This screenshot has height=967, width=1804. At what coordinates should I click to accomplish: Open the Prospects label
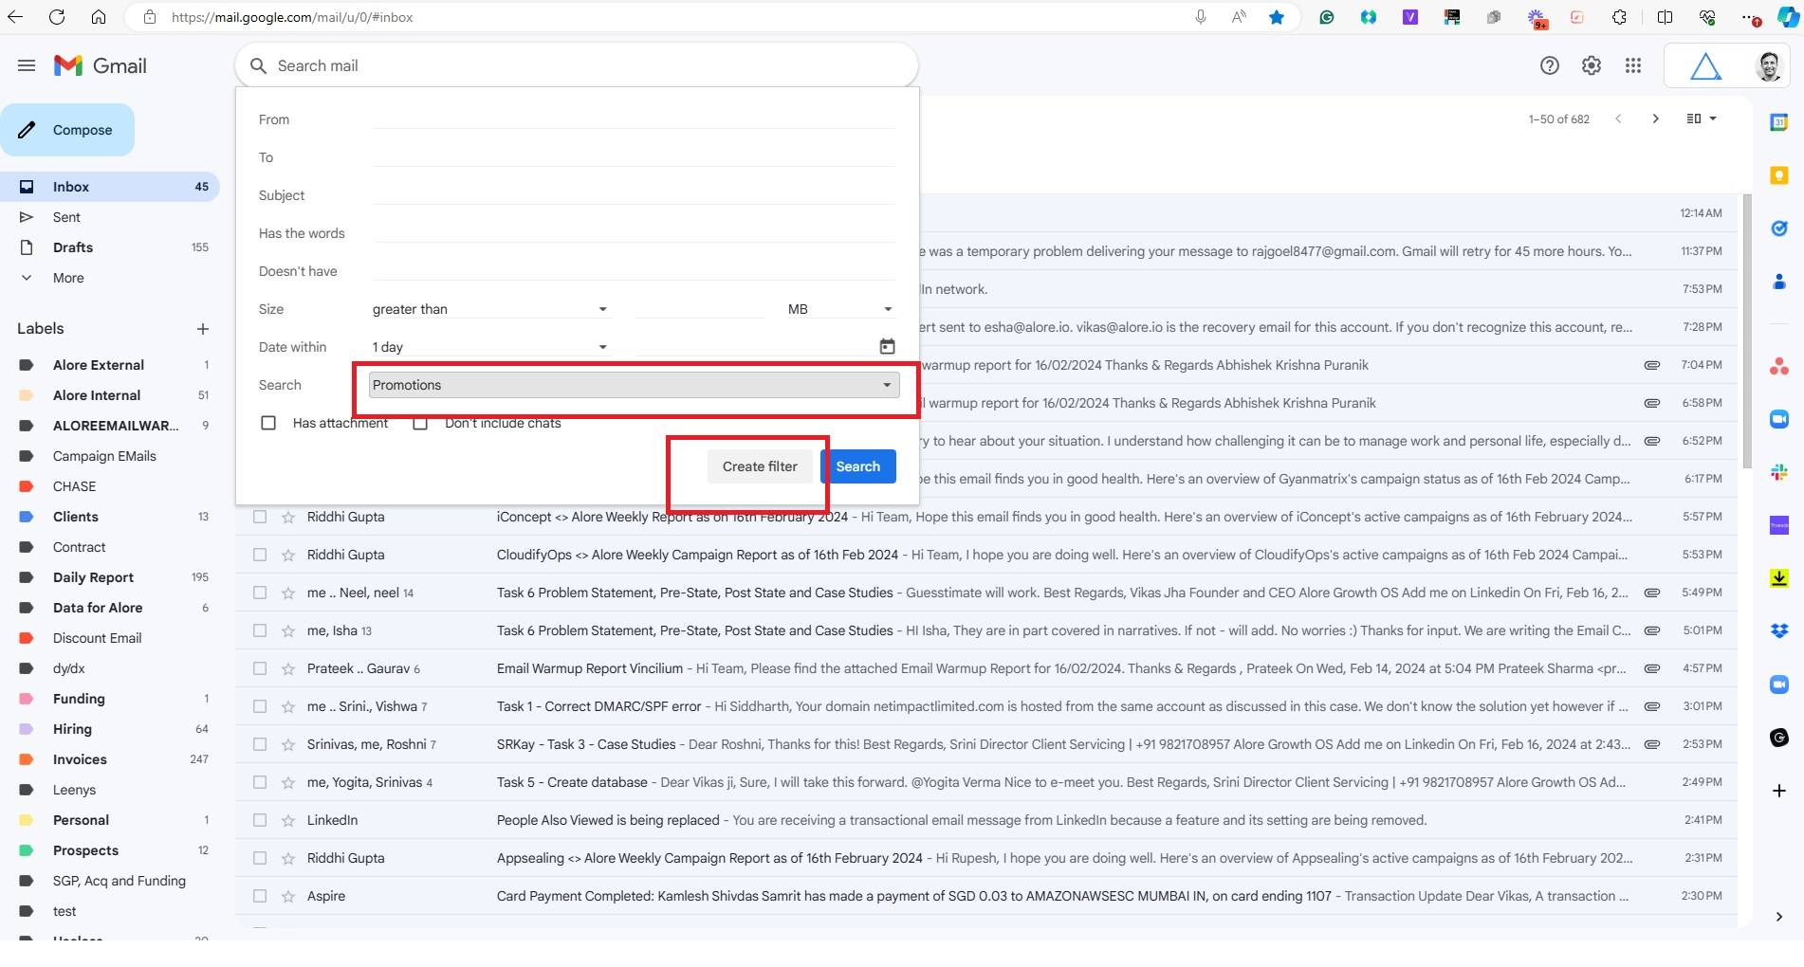tap(85, 850)
